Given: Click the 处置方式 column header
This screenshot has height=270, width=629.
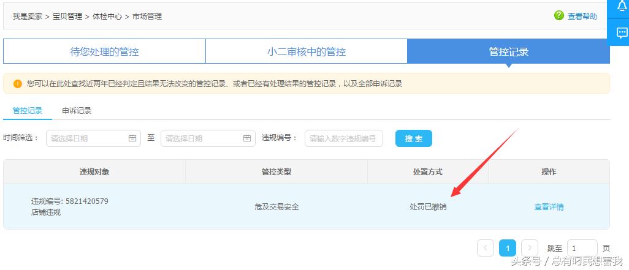Looking at the screenshot, I should point(428,172).
